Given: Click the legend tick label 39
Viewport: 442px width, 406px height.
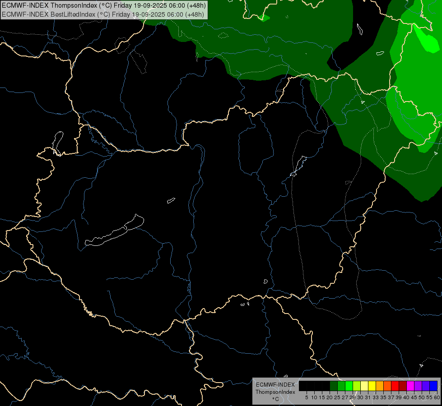Looking at the screenshot, I should [399, 397].
